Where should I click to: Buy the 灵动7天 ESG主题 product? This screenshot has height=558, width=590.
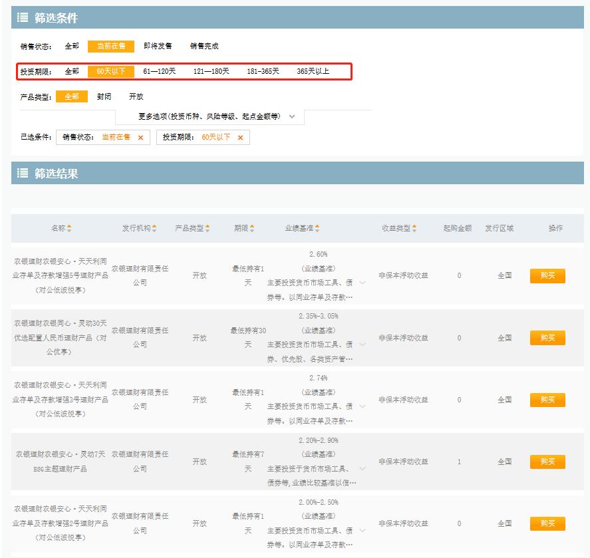click(547, 462)
